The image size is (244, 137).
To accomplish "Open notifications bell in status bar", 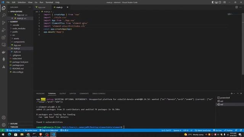I will tap(241, 130).
